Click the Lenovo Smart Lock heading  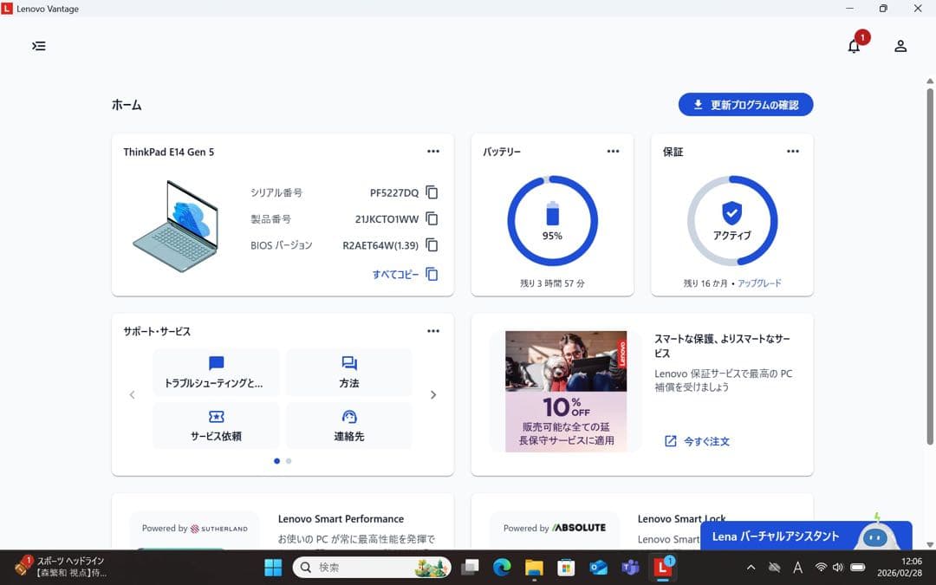coord(682,519)
